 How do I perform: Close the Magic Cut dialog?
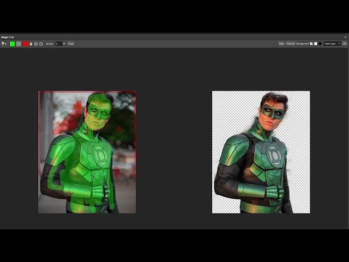[345, 37]
